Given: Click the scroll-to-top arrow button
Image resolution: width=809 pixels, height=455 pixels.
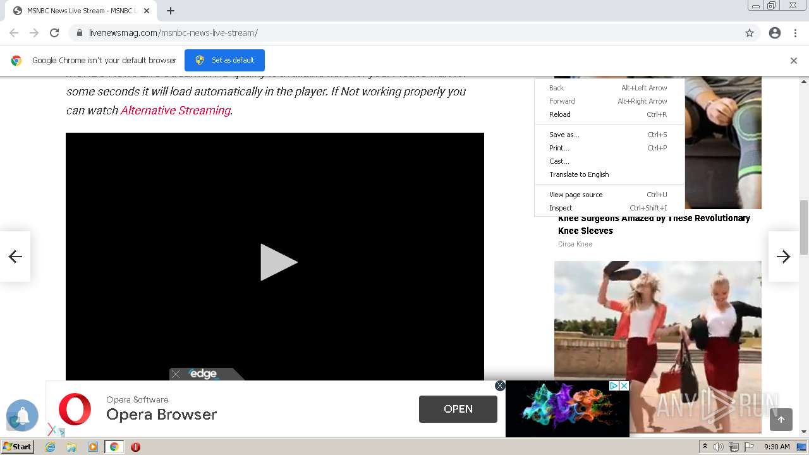Looking at the screenshot, I should (x=781, y=420).
